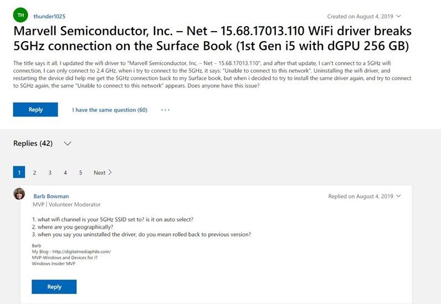Viewport: 441px width, 304px height.
Task: Go to page 2 of replies
Action: click(x=34, y=173)
